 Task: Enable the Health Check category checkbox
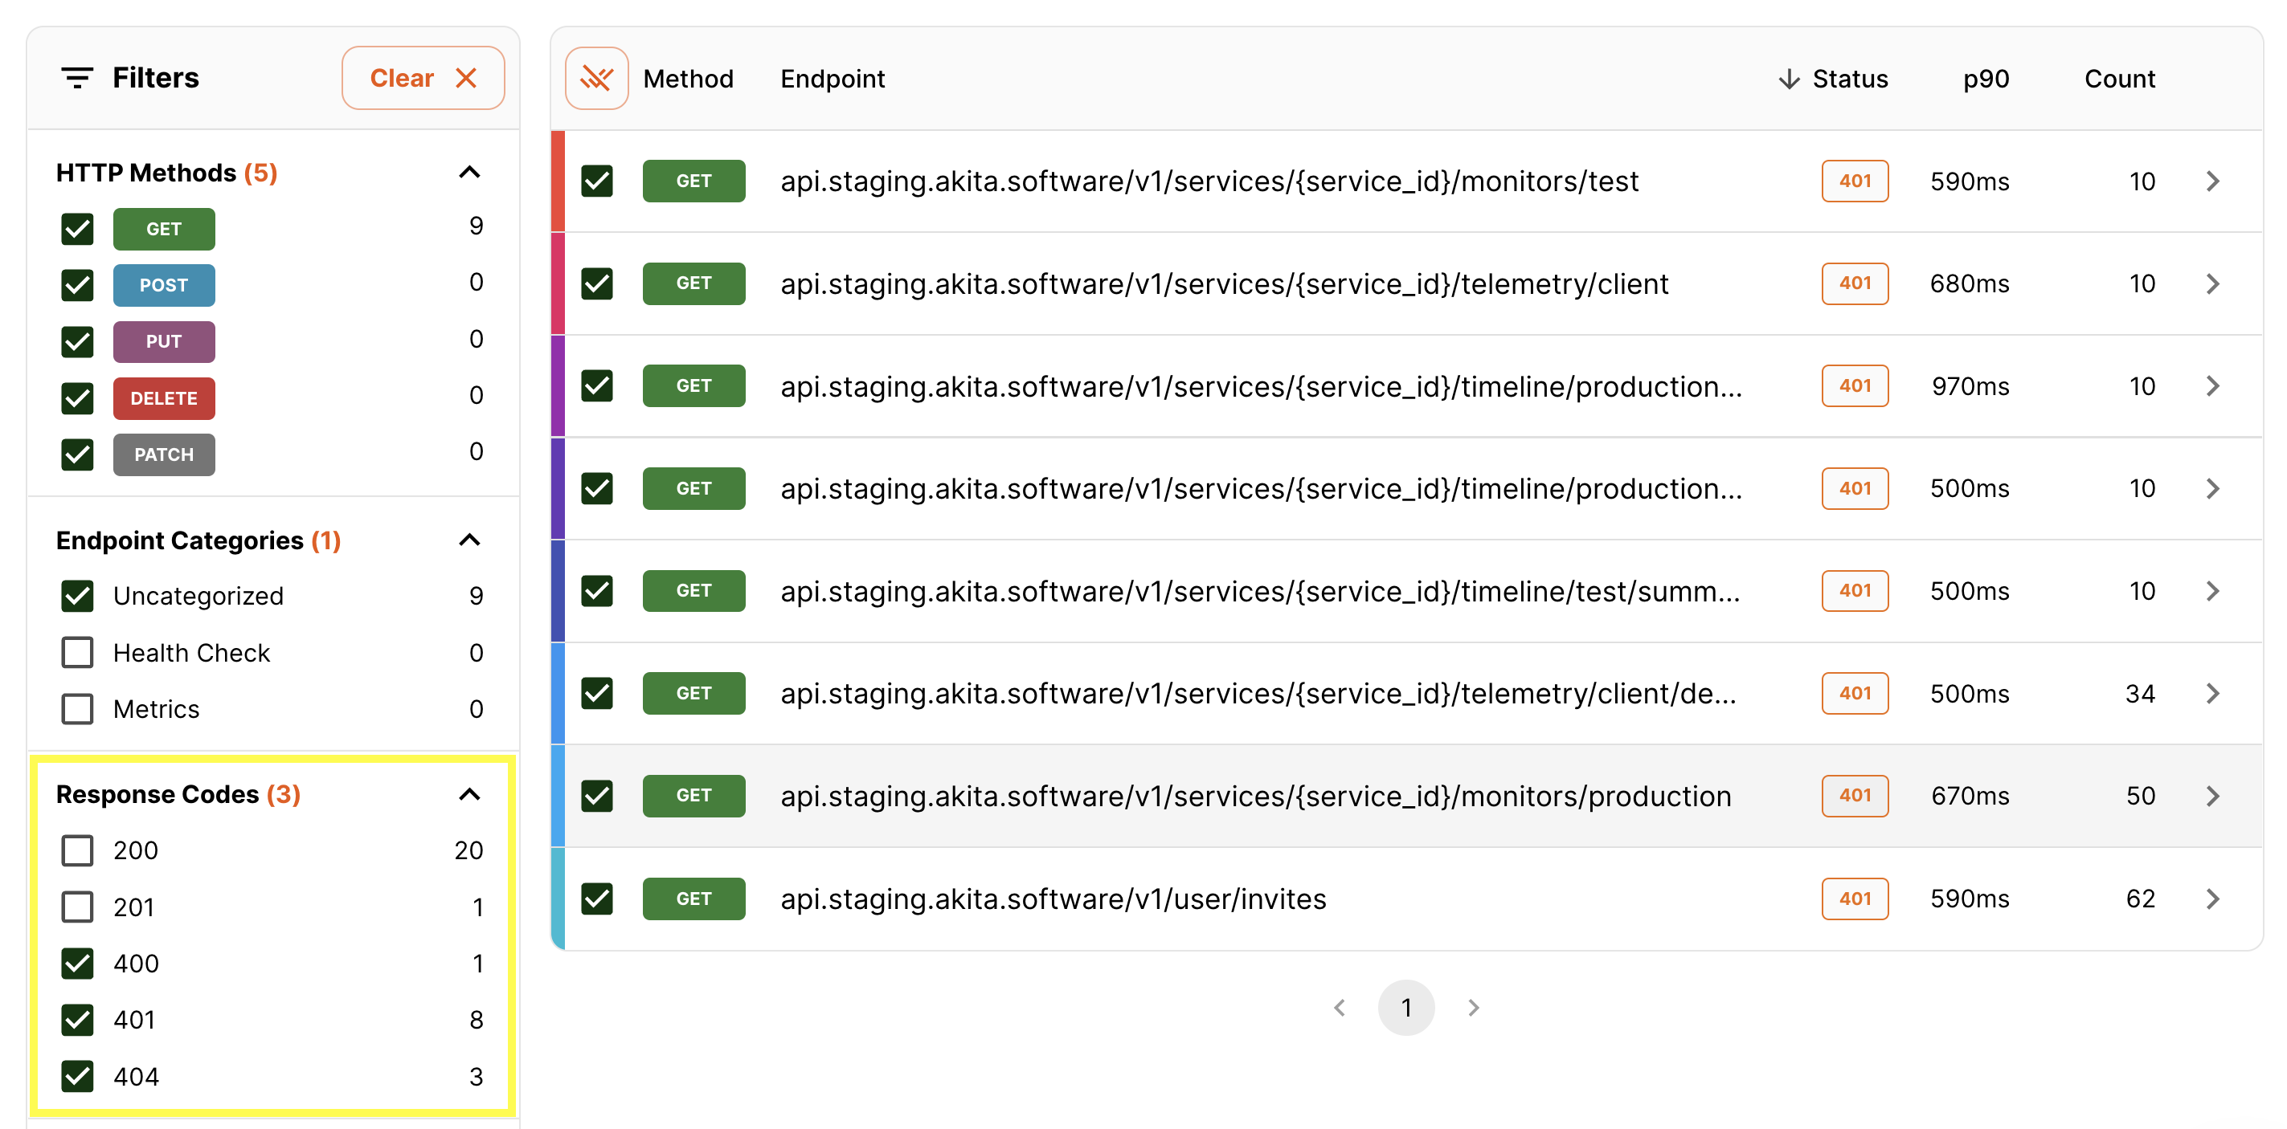[x=77, y=653]
